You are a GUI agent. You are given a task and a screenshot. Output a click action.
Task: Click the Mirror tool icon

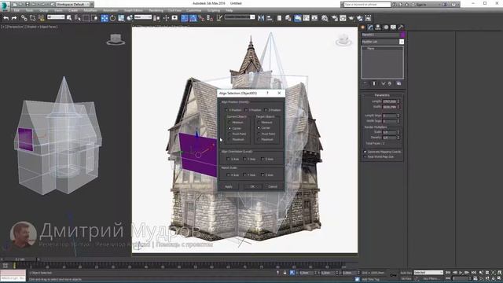tap(261, 18)
